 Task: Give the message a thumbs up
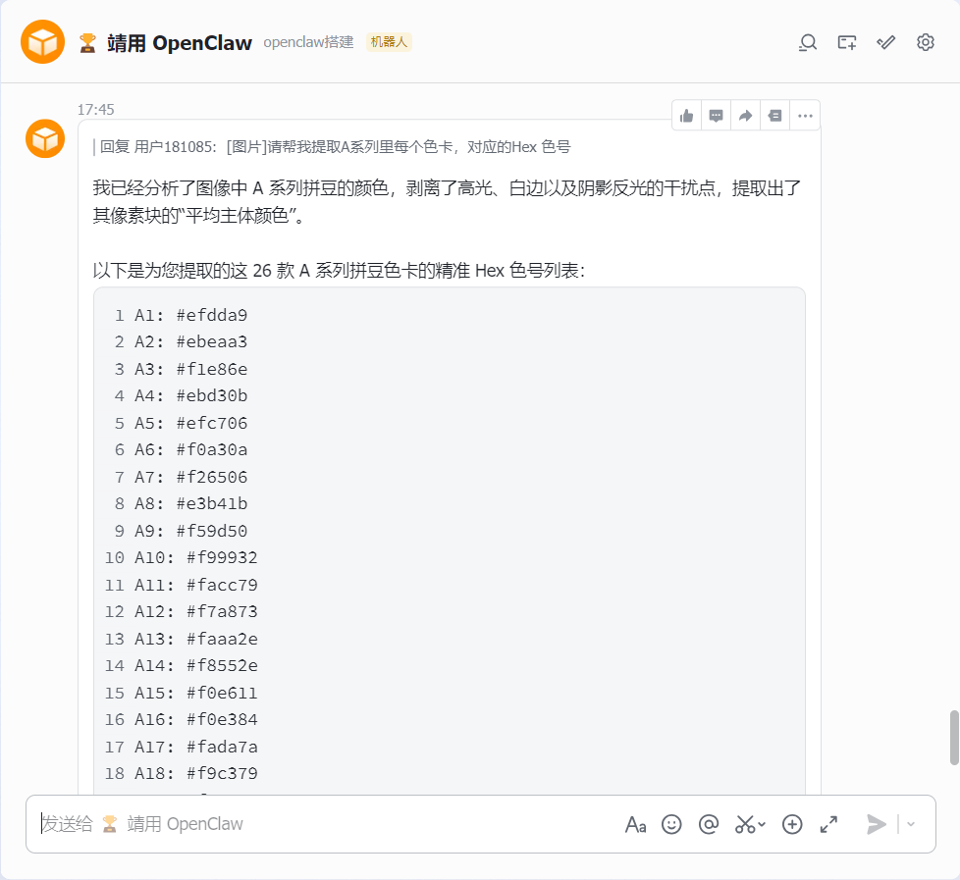pos(686,116)
